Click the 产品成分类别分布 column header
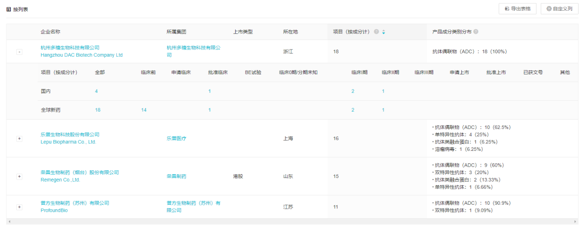Viewport: 584px width, 228px height. point(452,32)
